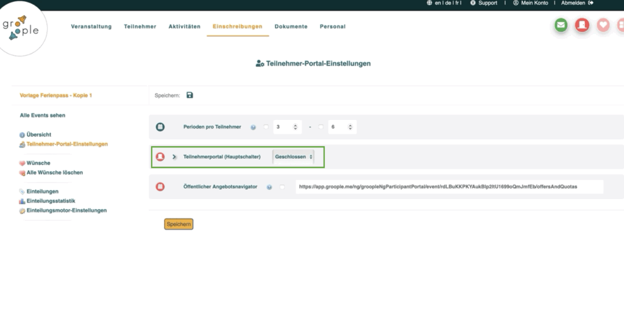This screenshot has width=624, height=333.
Task: Click red status icon in Teilnehmerportal row
Action: [160, 156]
